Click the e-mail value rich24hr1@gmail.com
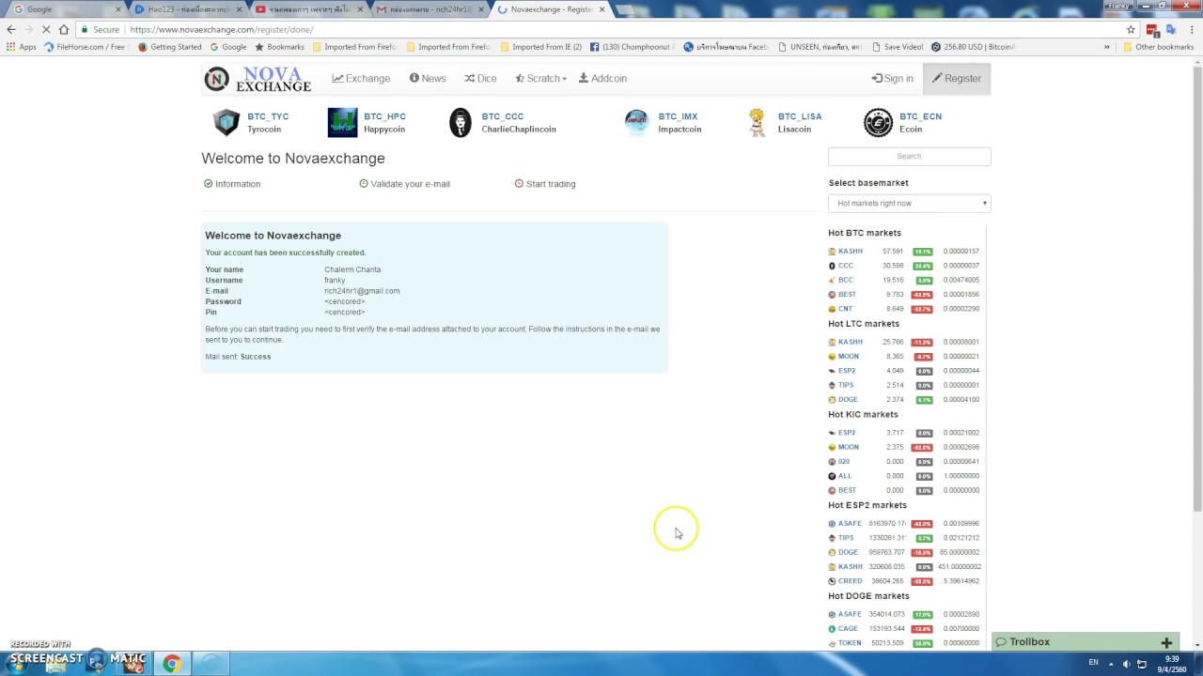Image resolution: width=1203 pixels, height=676 pixels. click(362, 291)
